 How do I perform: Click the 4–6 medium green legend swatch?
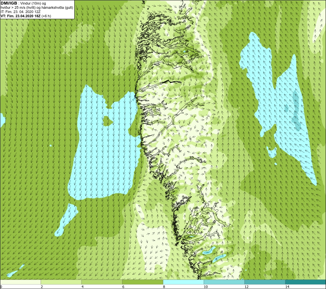click(102, 282)
